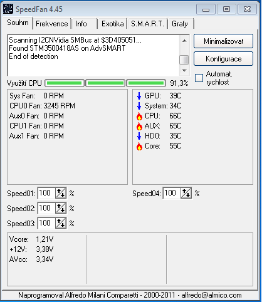Image resolution: width=262 pixels, height=302 pixels.
Task: Open the S.M.A.R.T. tab
Action: 147,24
